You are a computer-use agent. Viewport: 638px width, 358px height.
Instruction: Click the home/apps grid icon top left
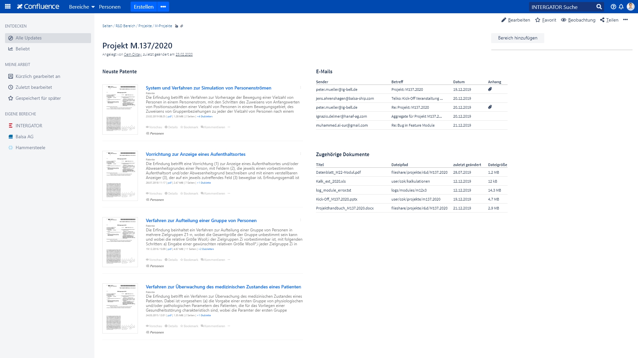tap(8, 7)
